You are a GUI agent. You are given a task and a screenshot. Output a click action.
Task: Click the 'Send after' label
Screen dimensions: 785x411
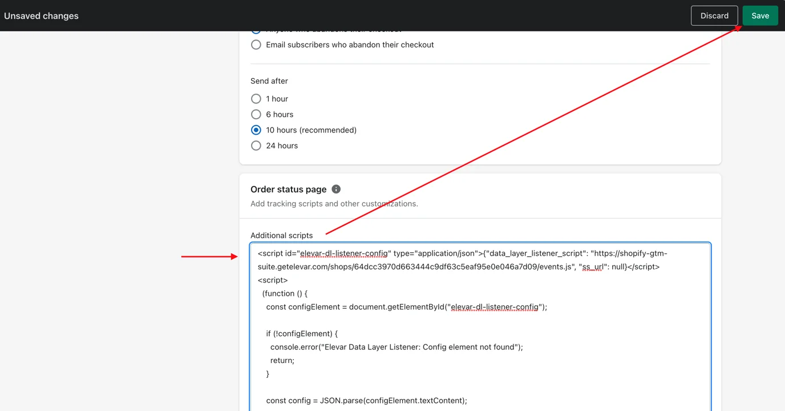pos(269,81)
